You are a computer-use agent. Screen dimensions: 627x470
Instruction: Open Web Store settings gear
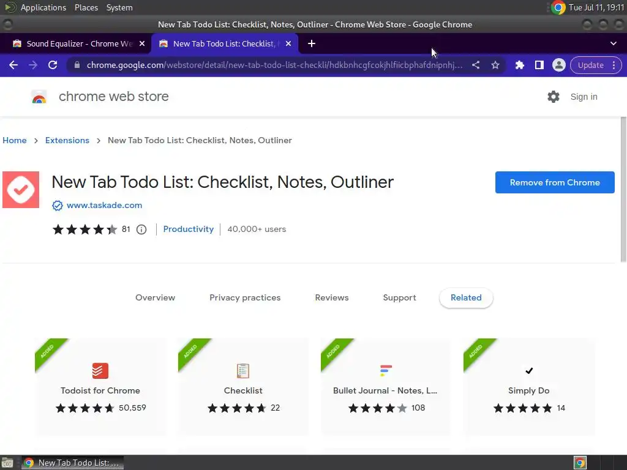(x=554, y=96)
